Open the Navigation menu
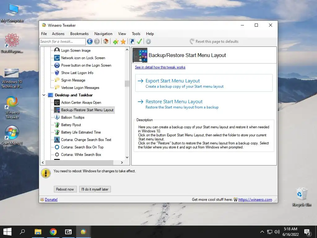This screenshot has width=317, height=238. (x=103, y=33)
